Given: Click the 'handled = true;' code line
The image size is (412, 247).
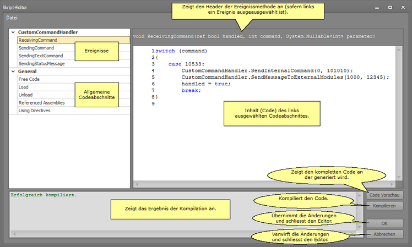Looking at the screenshot, I should click(x=206, y=84).
